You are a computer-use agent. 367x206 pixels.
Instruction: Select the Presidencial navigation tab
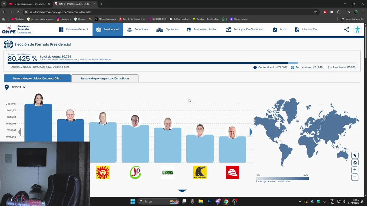(x=108, y=29)
